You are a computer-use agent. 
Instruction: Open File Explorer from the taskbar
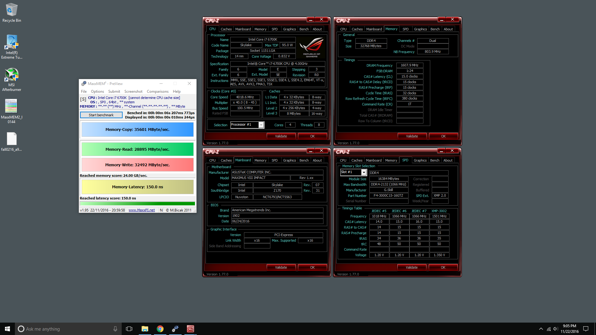pos(145,329)
